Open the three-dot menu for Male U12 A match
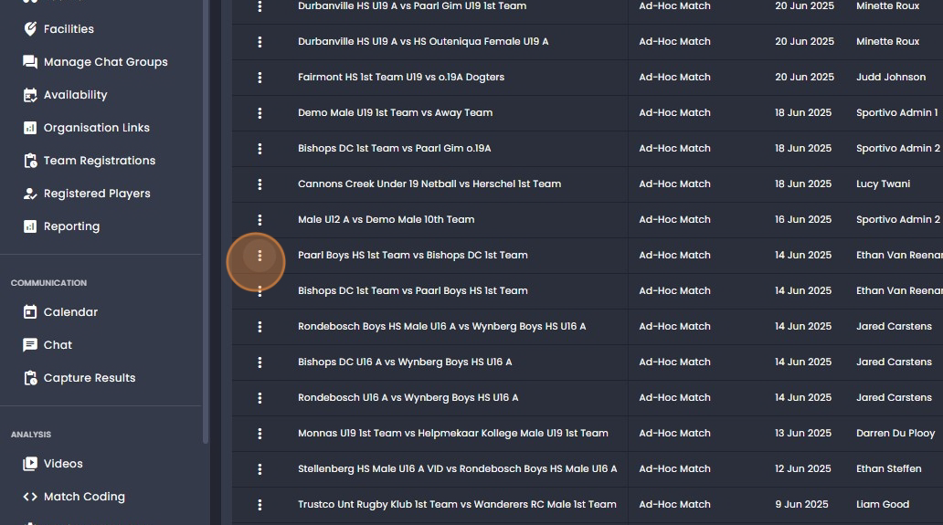The width and height of the screenshot is (943, 525). coord(260,220)
